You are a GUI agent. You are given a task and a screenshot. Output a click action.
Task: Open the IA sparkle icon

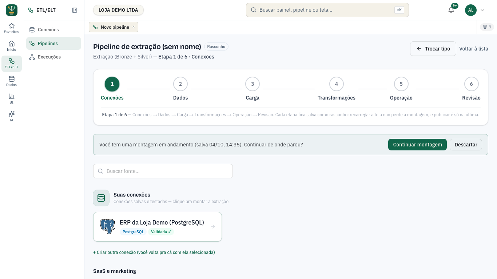pyautogui.click(x=12, y=116)
